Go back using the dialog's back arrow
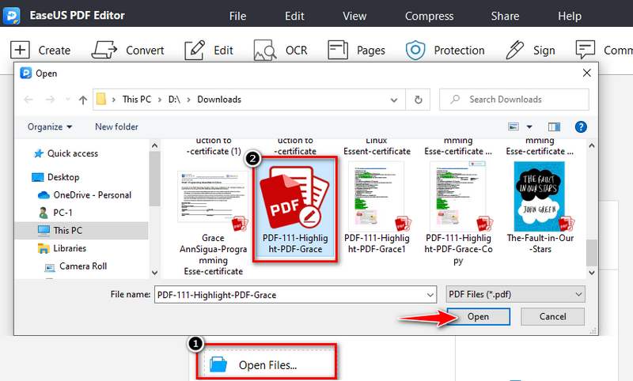Viewport: 633px width, 381px height. tap(28, 99)
